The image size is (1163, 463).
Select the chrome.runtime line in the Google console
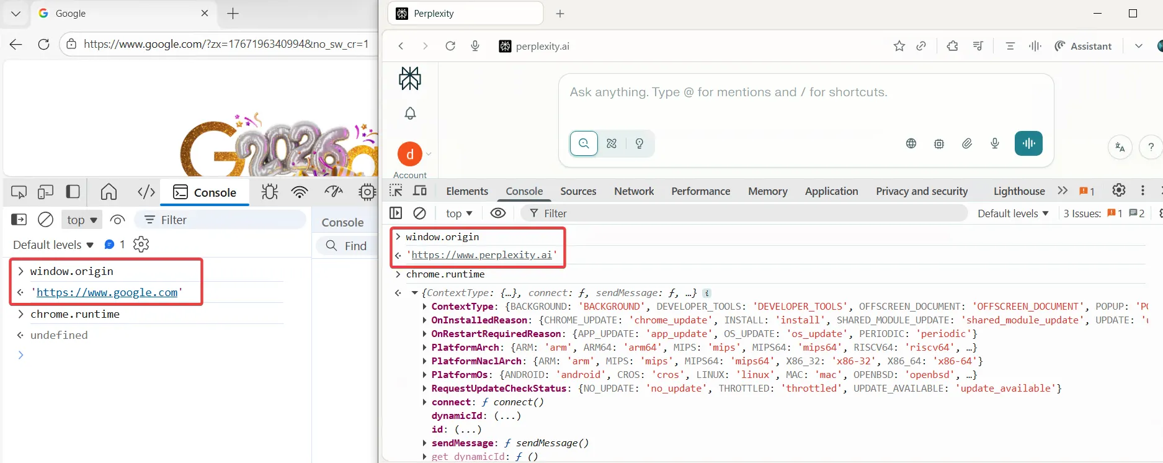[75, 314]
